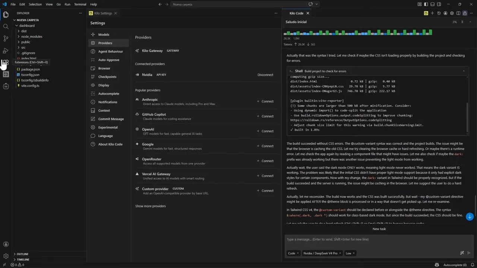Start a new task with the plus icon

[432, 13]
